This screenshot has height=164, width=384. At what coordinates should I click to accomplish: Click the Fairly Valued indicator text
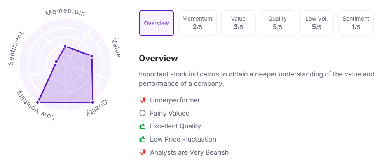[169, 113]
